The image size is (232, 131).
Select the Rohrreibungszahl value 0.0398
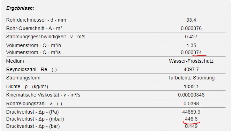pyautogui.click(x=191, y=103)
